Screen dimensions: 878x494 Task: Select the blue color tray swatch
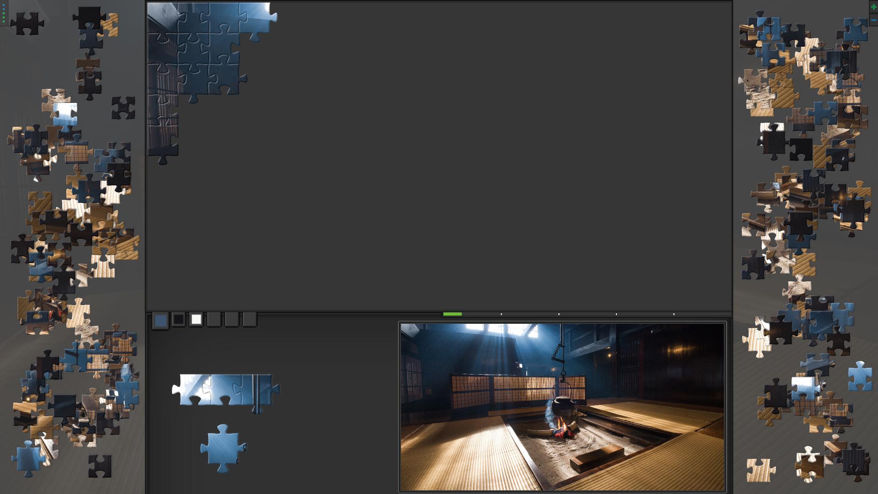[161, 320]
